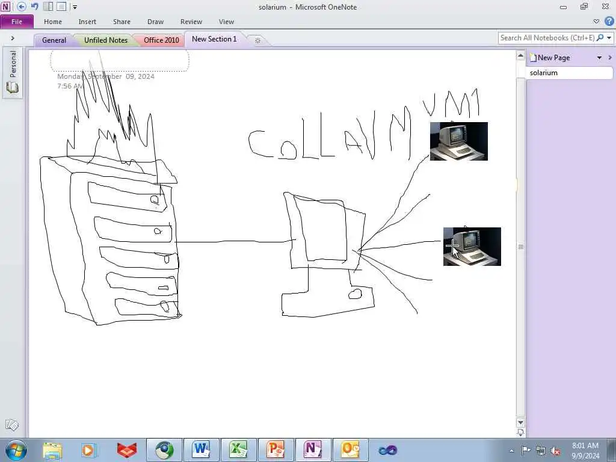Open the General section tab
The image size is (616, 462).
coord(54,40)
